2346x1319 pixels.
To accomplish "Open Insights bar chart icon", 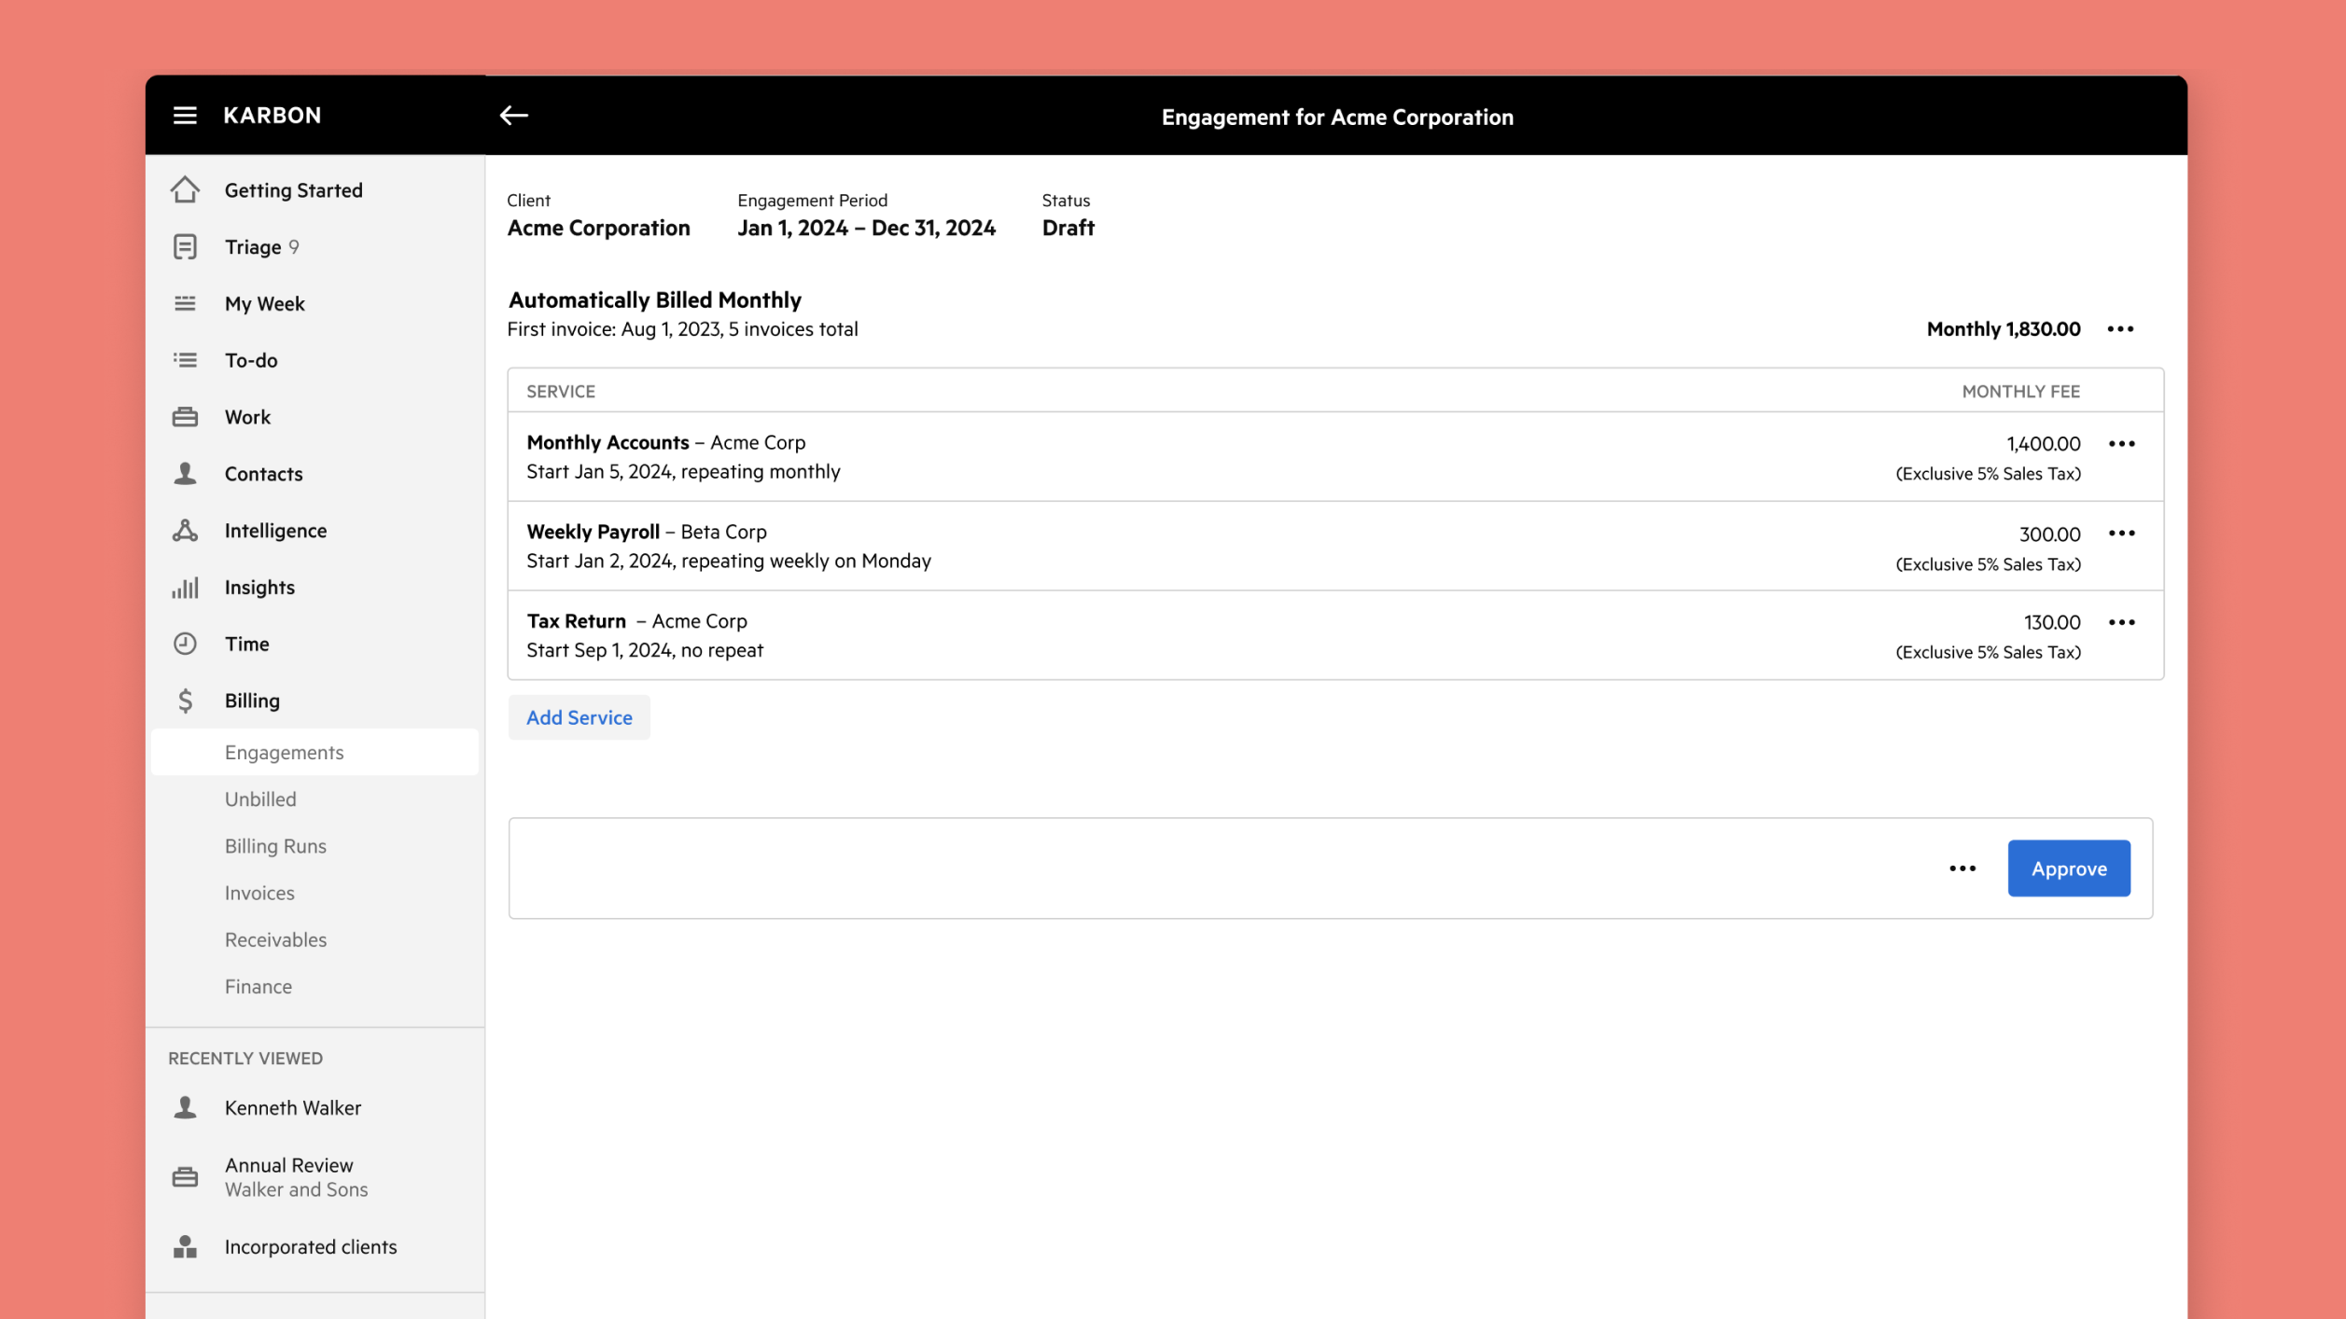I will [185, 587].
